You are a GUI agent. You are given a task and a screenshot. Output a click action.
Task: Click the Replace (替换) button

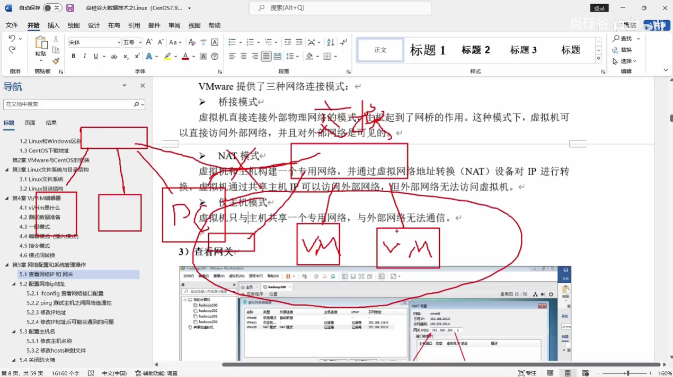point(622,50)
